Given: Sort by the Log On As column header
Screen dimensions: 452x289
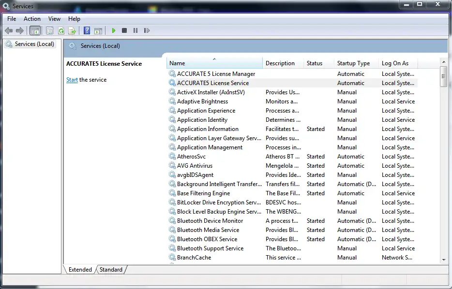Looking at the screenshot, I should (x=398, y=63).
